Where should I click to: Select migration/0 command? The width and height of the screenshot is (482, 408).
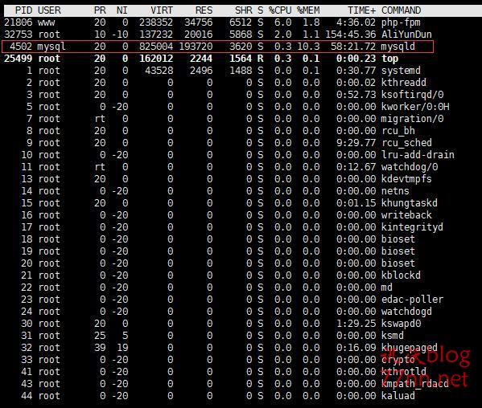click(412, 119)
